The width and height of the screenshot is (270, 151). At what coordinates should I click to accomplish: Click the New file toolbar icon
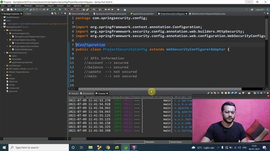coord(3,10)
